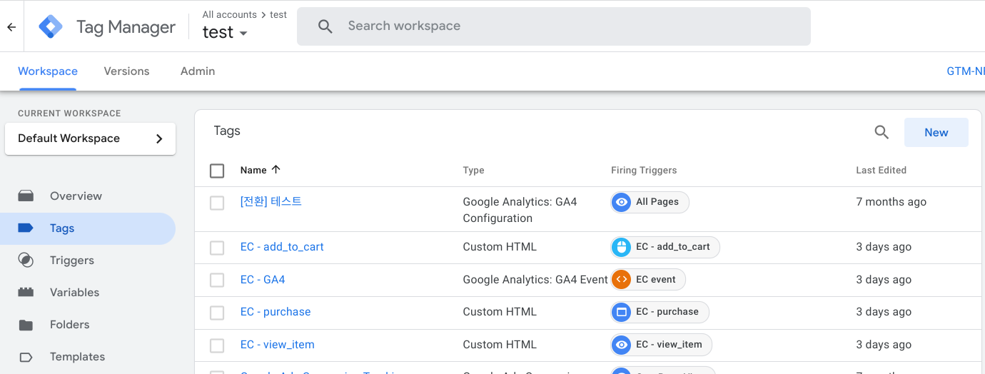Focus the Search workspace field
Image resolution: width=985 pixels, height=374 pixels.
click(553, 26)
